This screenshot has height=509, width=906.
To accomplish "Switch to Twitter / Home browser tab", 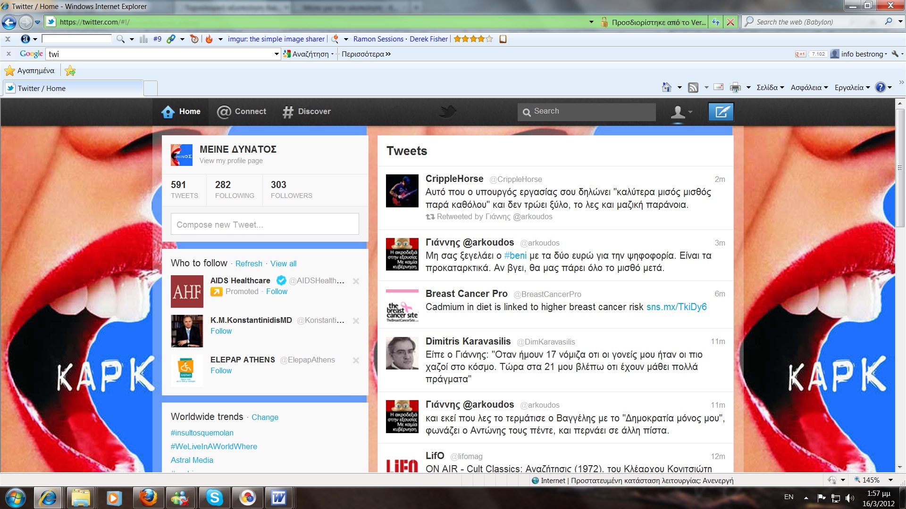I will 73,88.
